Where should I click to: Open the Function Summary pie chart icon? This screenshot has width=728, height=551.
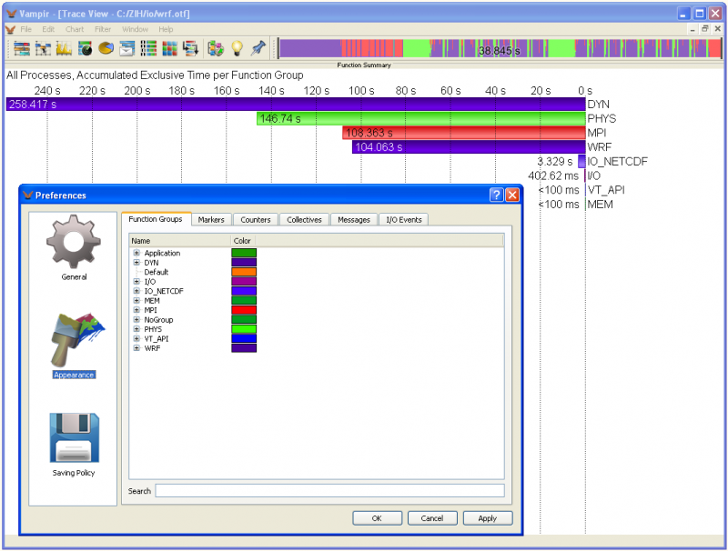tap(106, 49)
